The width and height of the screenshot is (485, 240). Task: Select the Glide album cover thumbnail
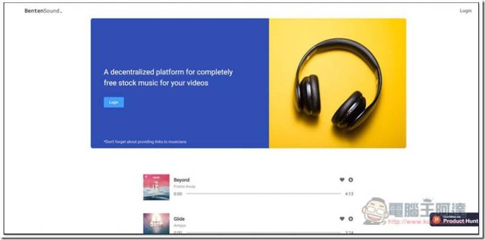point(156,224)
